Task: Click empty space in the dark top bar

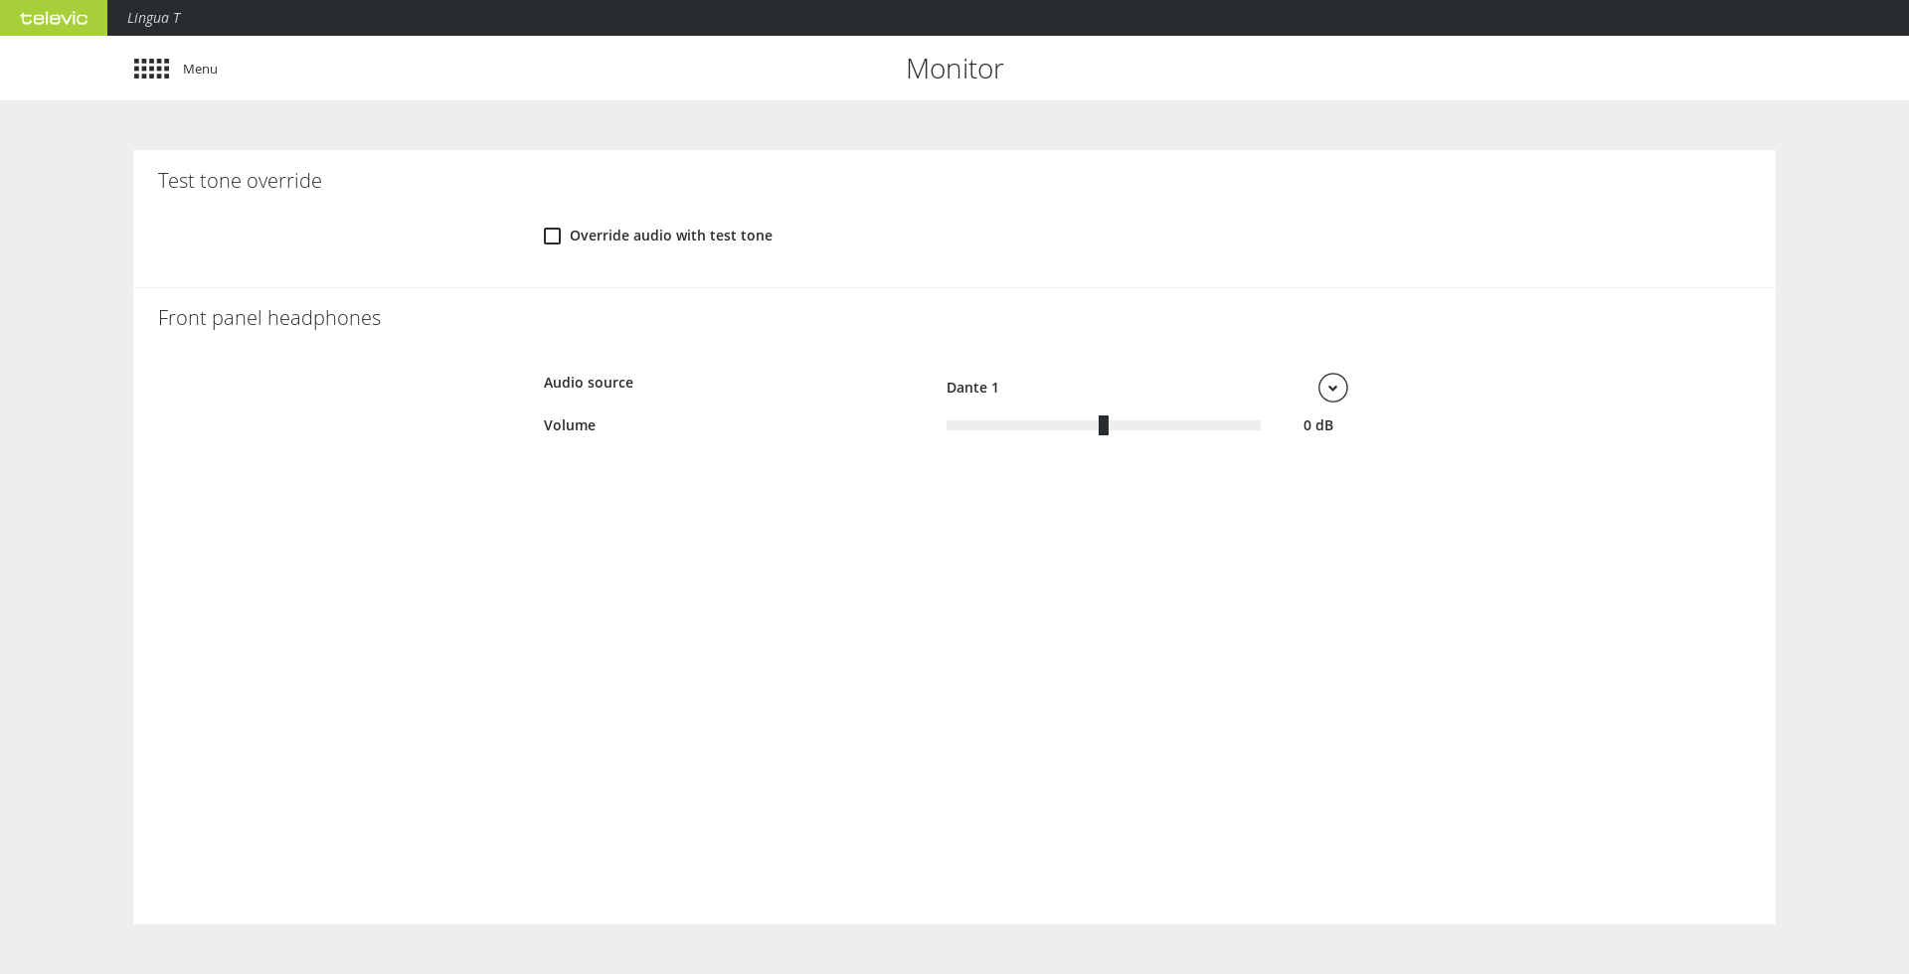Action: tap(994, 18)
